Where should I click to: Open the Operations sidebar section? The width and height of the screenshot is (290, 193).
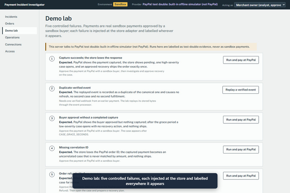pos(12,37)
